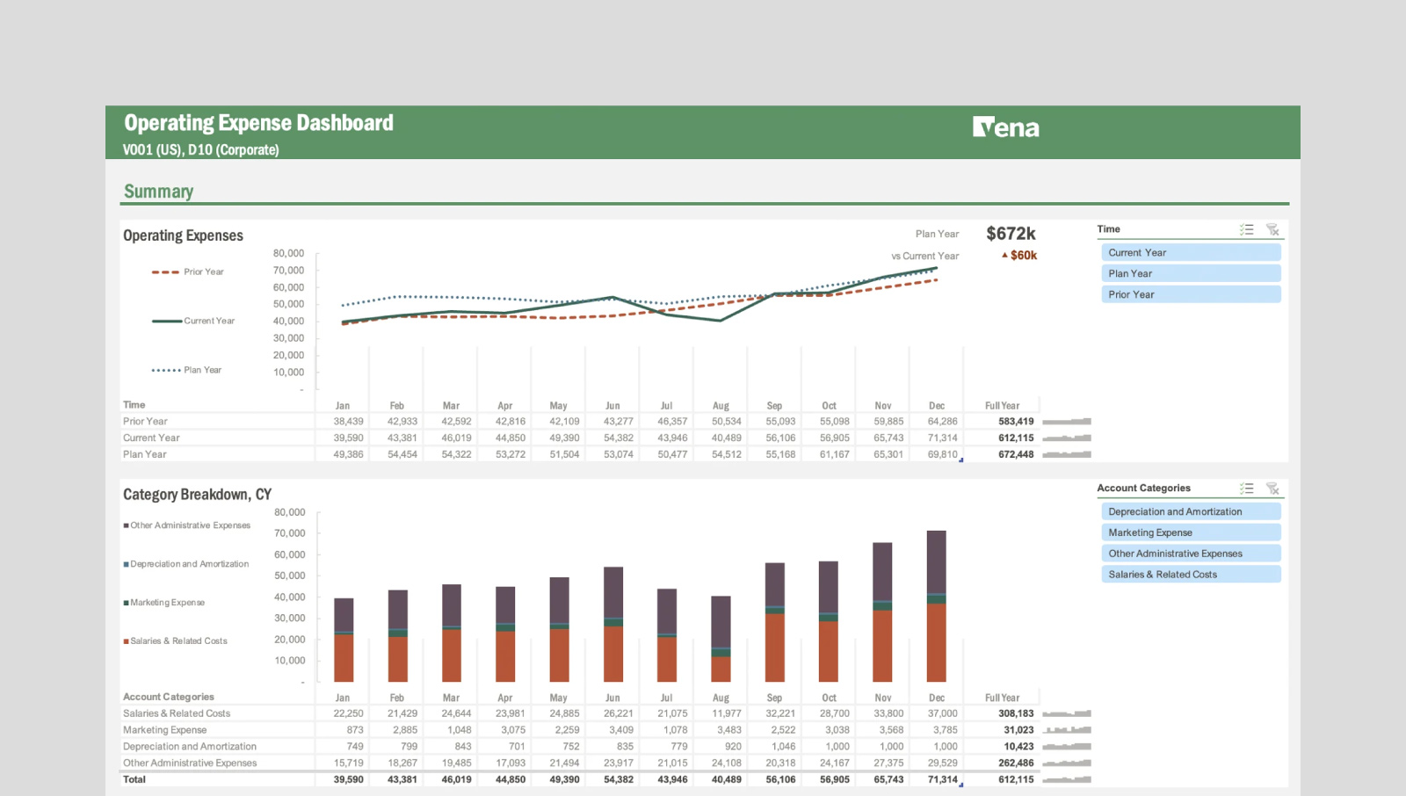Viewport: 1406px width, 796px height.
Task: Toggle Plan Year in the Time slicer
Action: (1191, 273)
